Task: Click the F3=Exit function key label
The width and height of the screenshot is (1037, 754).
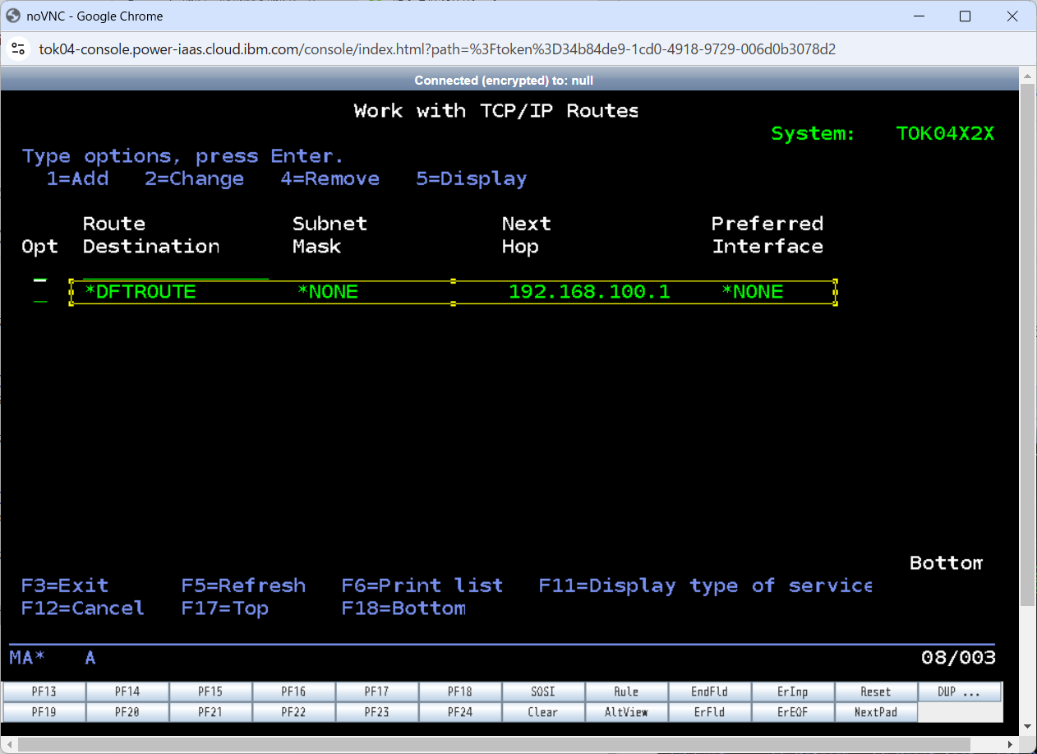Action: pos(65,585)
